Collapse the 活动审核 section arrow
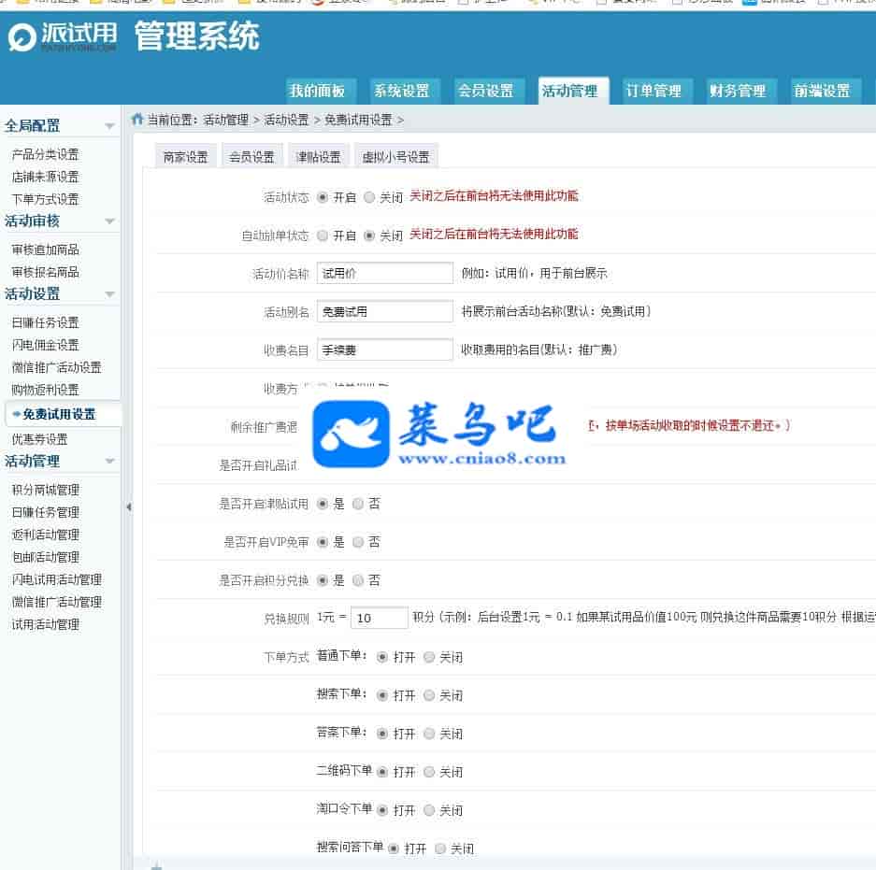The height and width of the screenshot is (870, 876). [109, 221]
